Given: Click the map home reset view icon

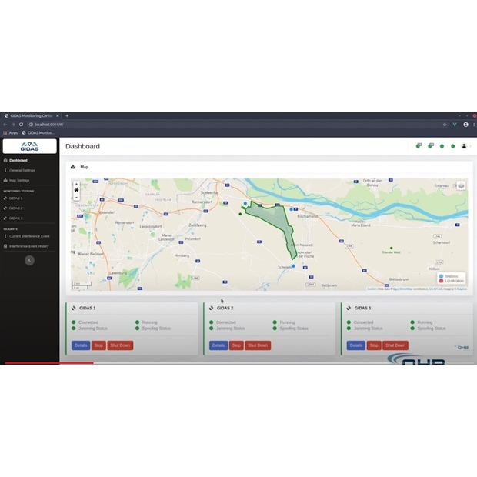Looking at the screenshot, I should coord(76,190).
